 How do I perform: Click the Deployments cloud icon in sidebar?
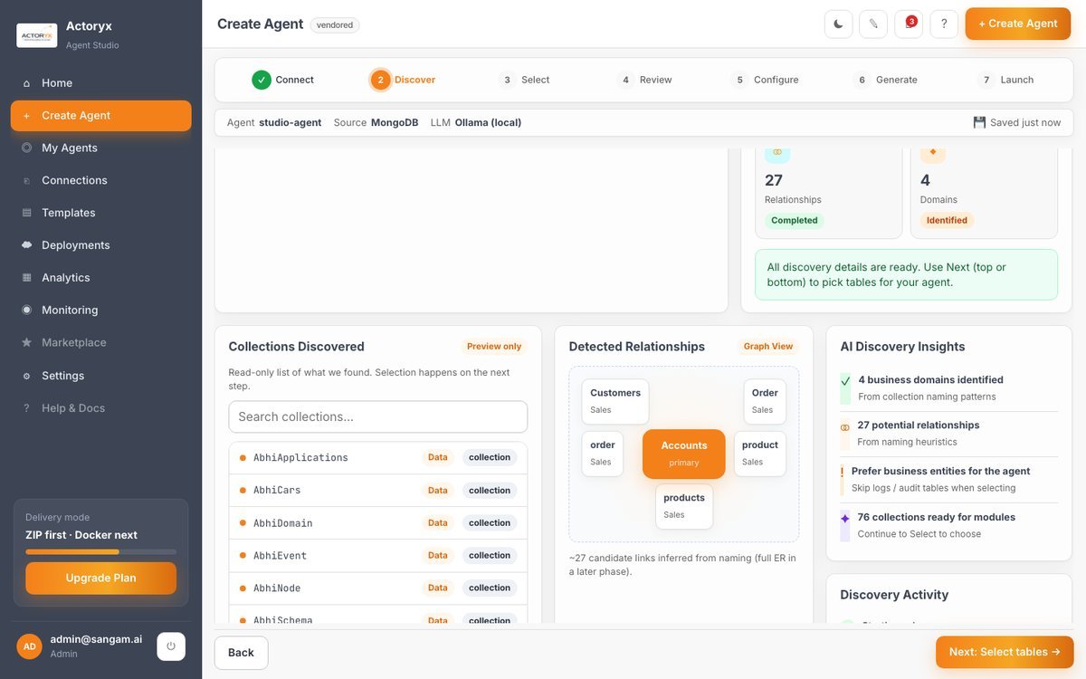coord(26,245)
